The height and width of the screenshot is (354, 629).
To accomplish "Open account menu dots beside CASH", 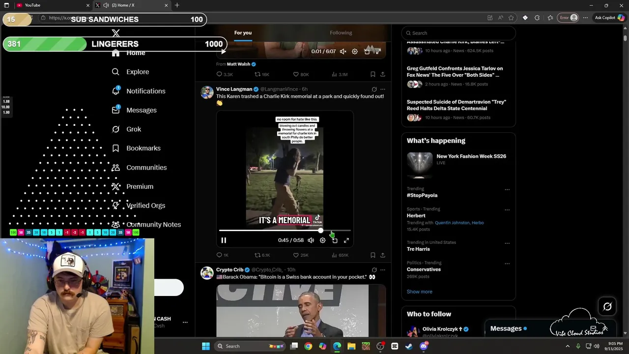I will pyautogui.click(x=185, y=323).
